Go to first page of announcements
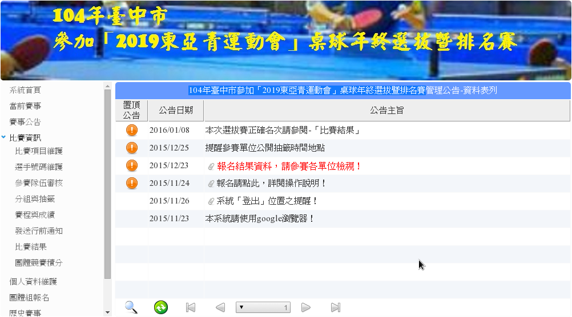The image size is (572, 317). (x=191, y=307)
